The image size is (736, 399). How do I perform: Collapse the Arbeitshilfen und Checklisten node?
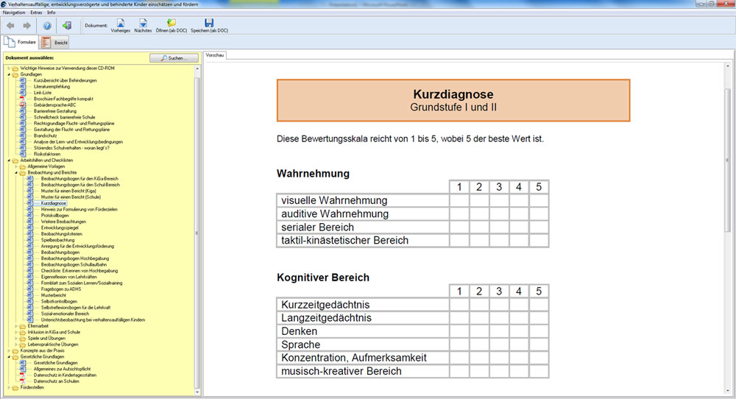click(x=8, y=160)
